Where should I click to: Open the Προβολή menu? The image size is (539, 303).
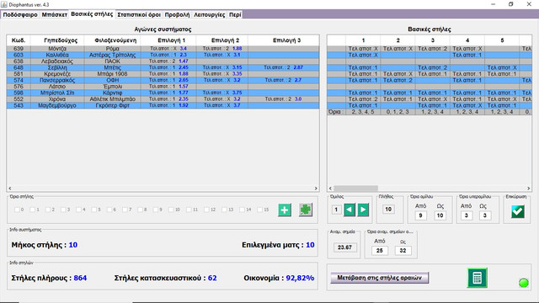177,15
